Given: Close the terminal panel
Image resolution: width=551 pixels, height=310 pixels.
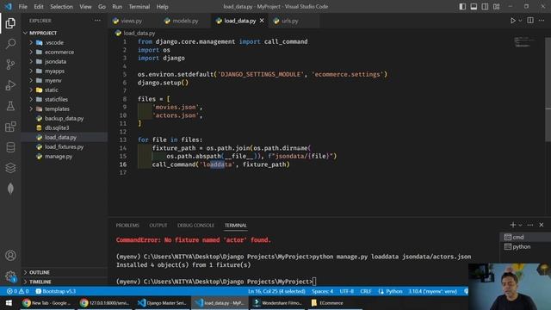Looking at the screenshot, I should click(x=542, y=225).
